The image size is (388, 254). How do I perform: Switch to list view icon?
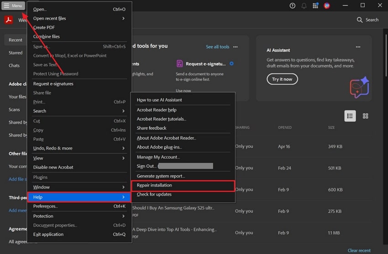click(350, 116)
